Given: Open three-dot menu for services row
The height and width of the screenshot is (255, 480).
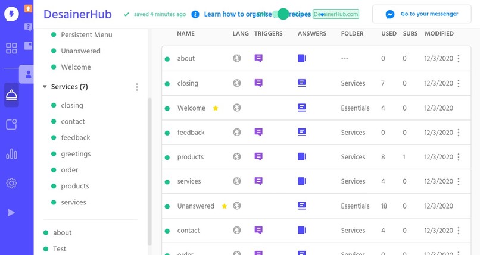Looking at the screenshot, I should [459, 181].
